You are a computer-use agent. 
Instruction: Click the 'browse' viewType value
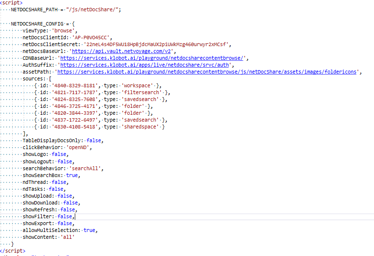coord(63,31)
